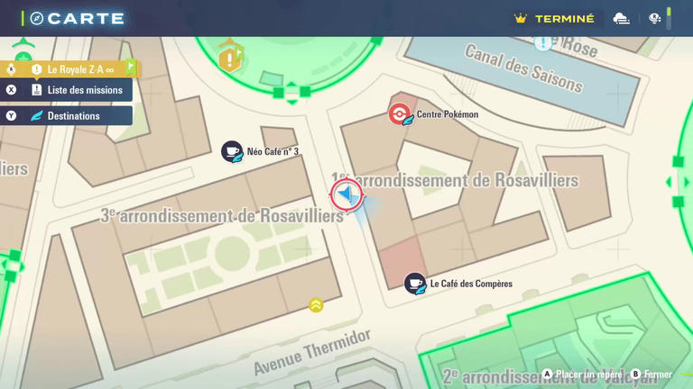The height and width of the screenshot is (389, 693).
Task: Click the compass icon beside CARTE
Action: point(37,19)
